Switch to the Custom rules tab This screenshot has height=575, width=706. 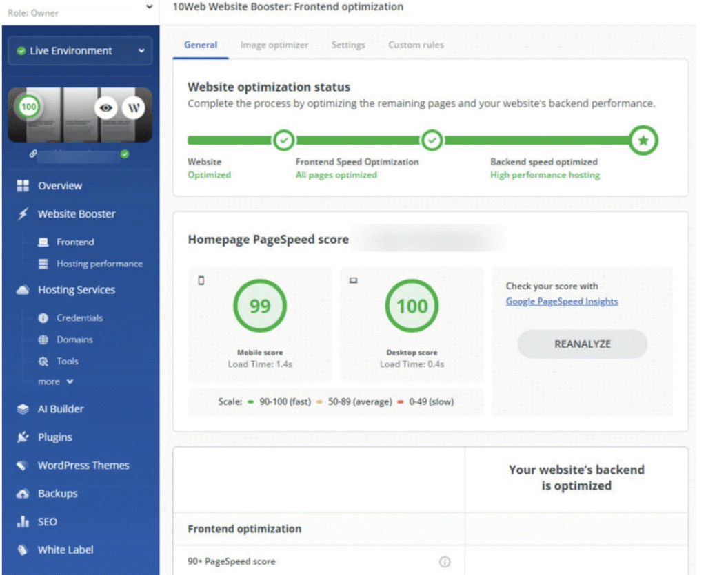pos(416,45)
